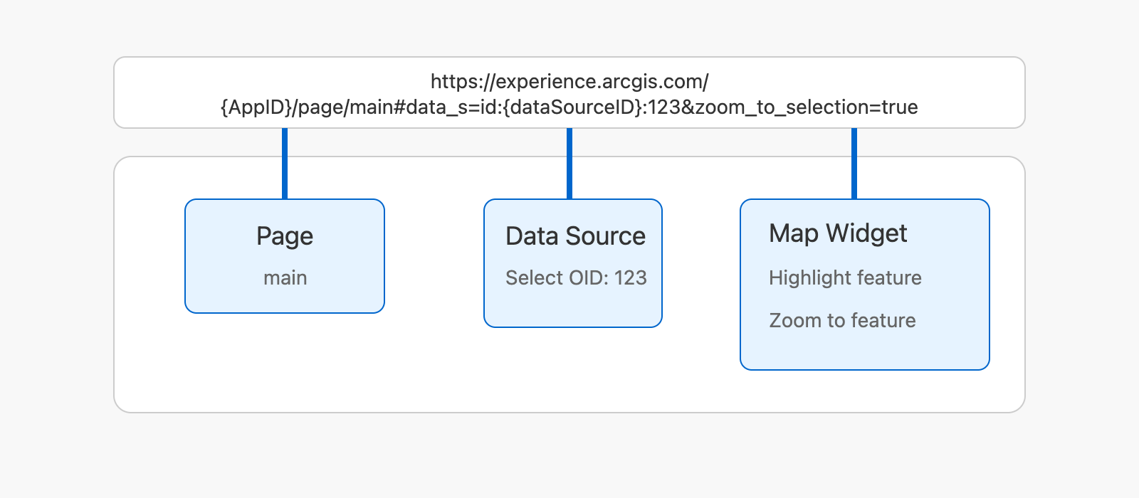Click the "main" label in the Page box
This screenshot has height=498, width=1139.
[285, 277]
